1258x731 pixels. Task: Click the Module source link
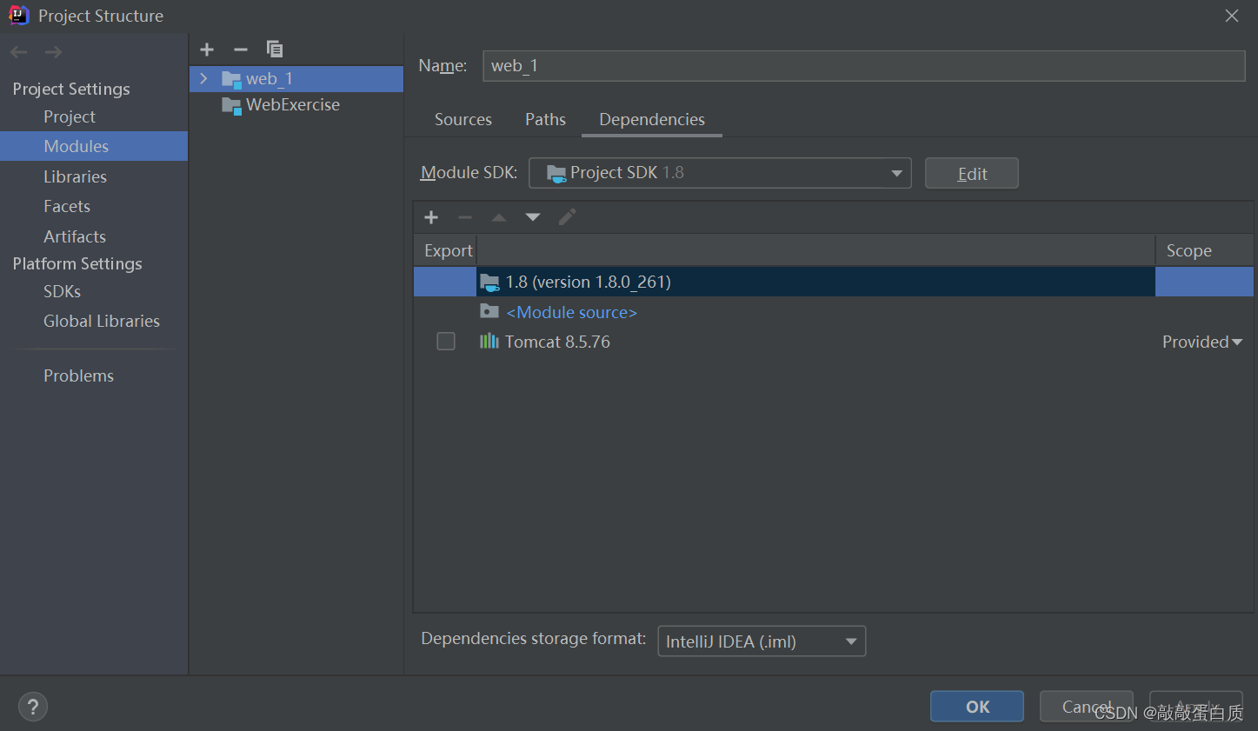(571, 312)
